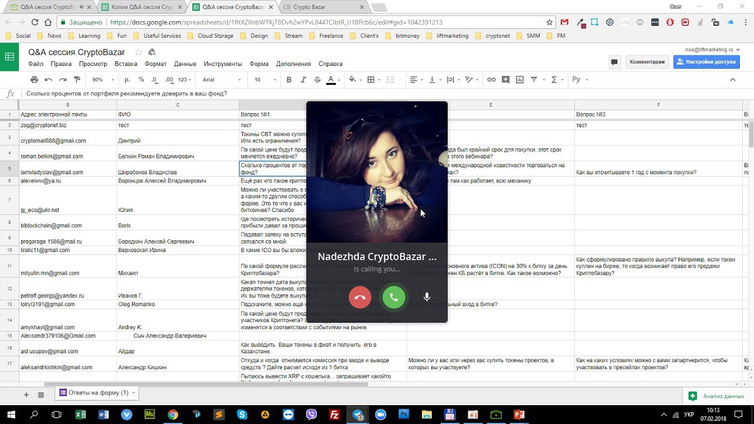The height and width of the screenshot is (424, 754).
Task: Click the Комментарии button
Action: click(x=647, y=62)
